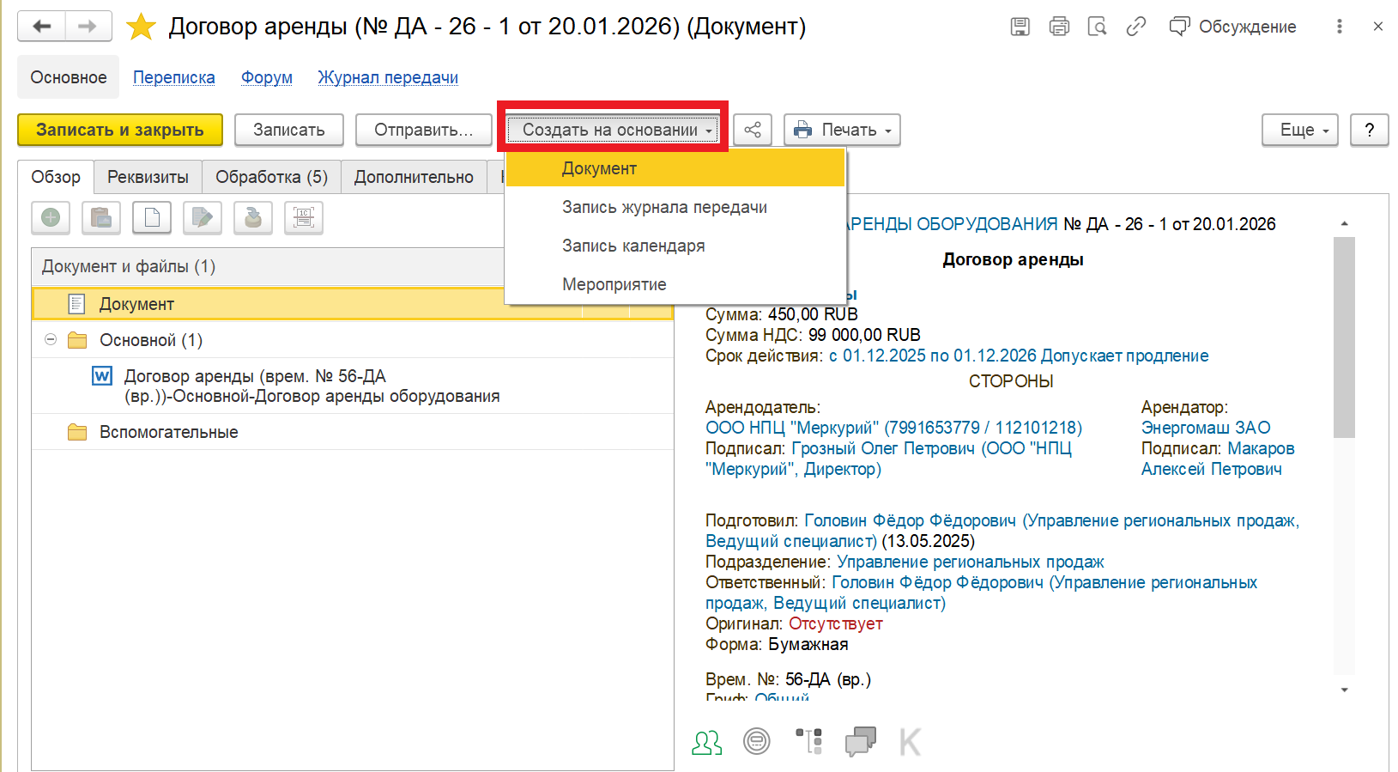This screenshot has width=1398, height=772.
Task: Open the Печать dropdown
Action: click(842, 131)
